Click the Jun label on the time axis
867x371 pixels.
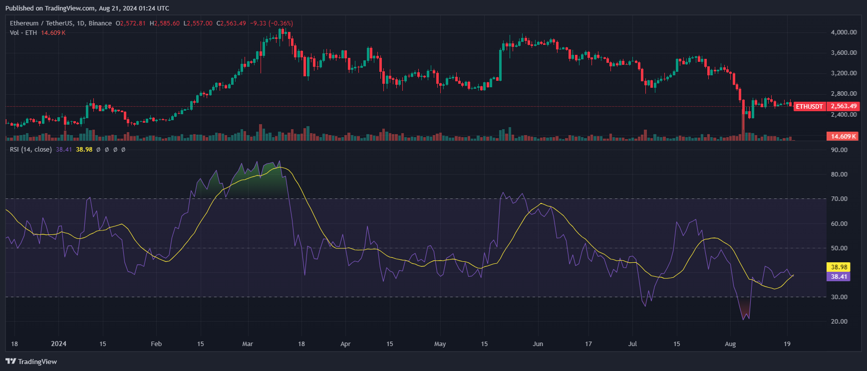(538, 344)
